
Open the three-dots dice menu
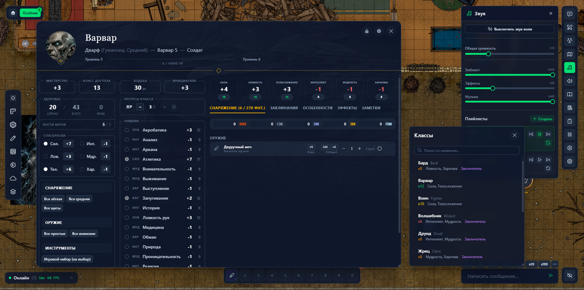coord(555,264)
